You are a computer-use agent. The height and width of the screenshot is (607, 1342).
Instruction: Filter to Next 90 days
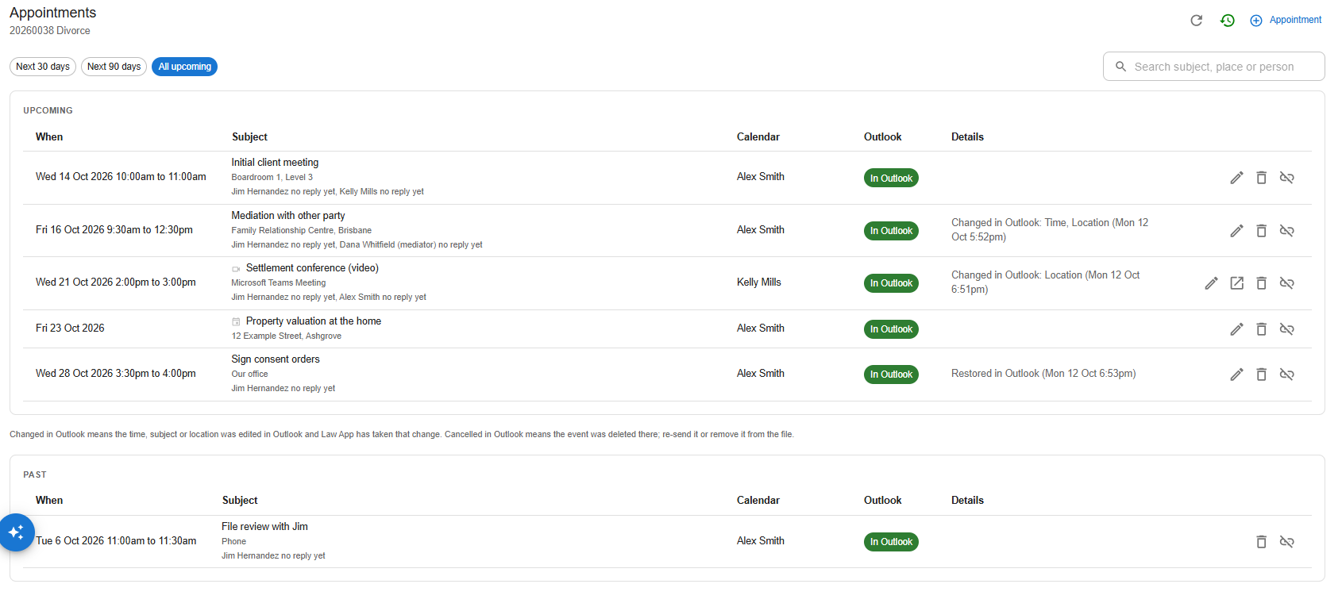point(114,67)
